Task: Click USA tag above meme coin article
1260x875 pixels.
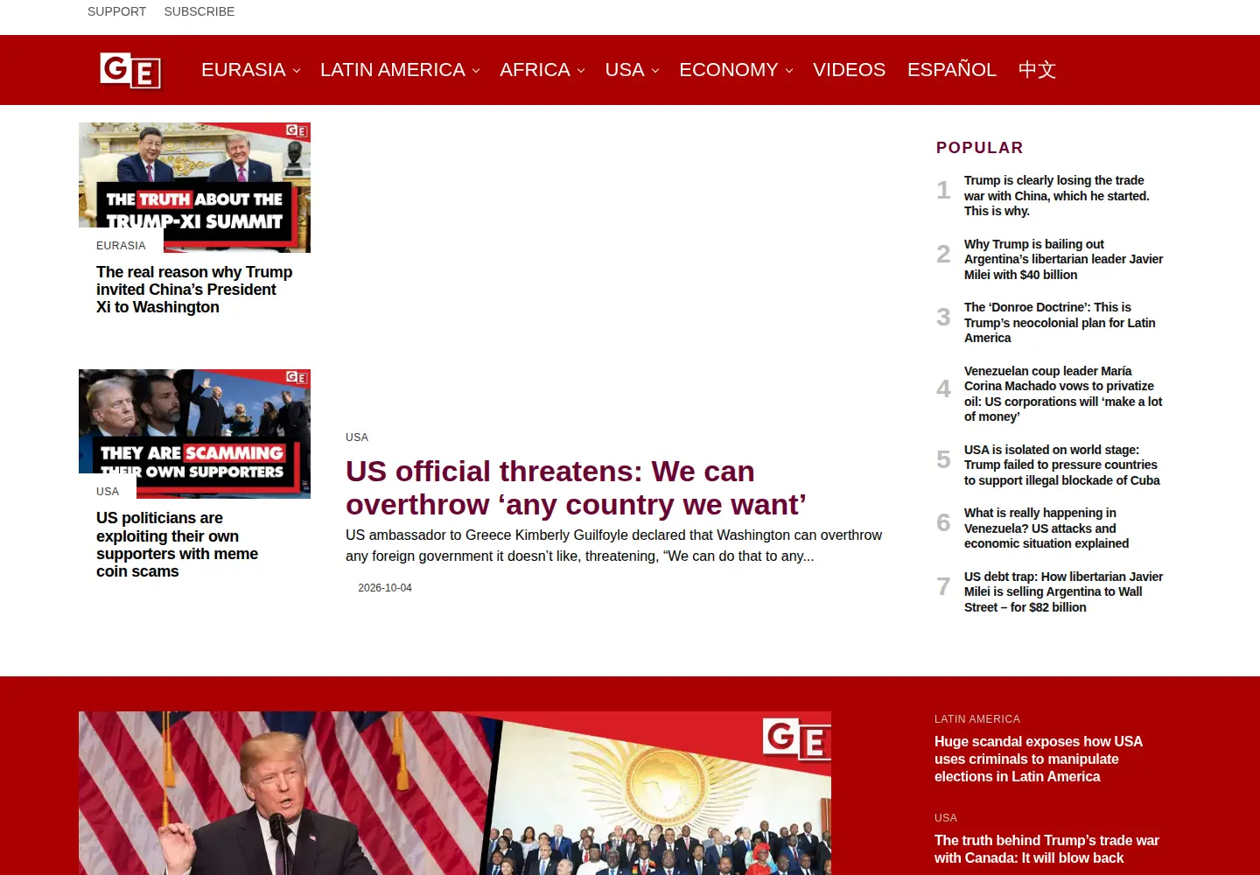Action: (x=108, y=492)
